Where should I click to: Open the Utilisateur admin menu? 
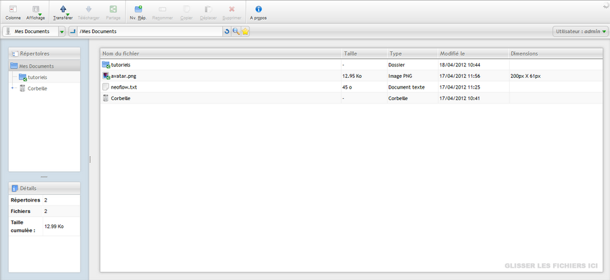pyautogui.click(x=580, y=32)
